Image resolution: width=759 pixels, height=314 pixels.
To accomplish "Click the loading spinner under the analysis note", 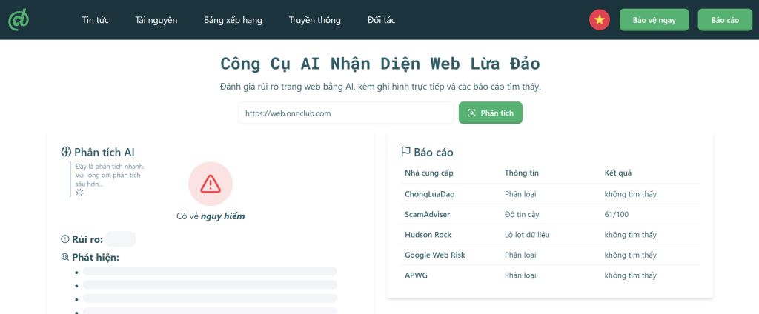I will pyautogui.click(x=80, y=193).
